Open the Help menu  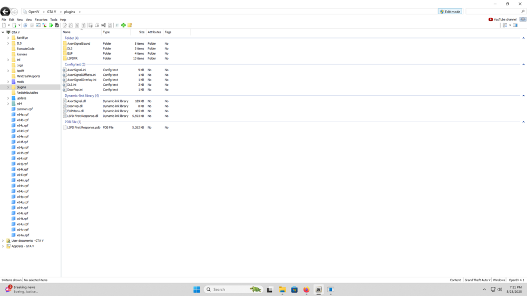click(x=63, y=20)
